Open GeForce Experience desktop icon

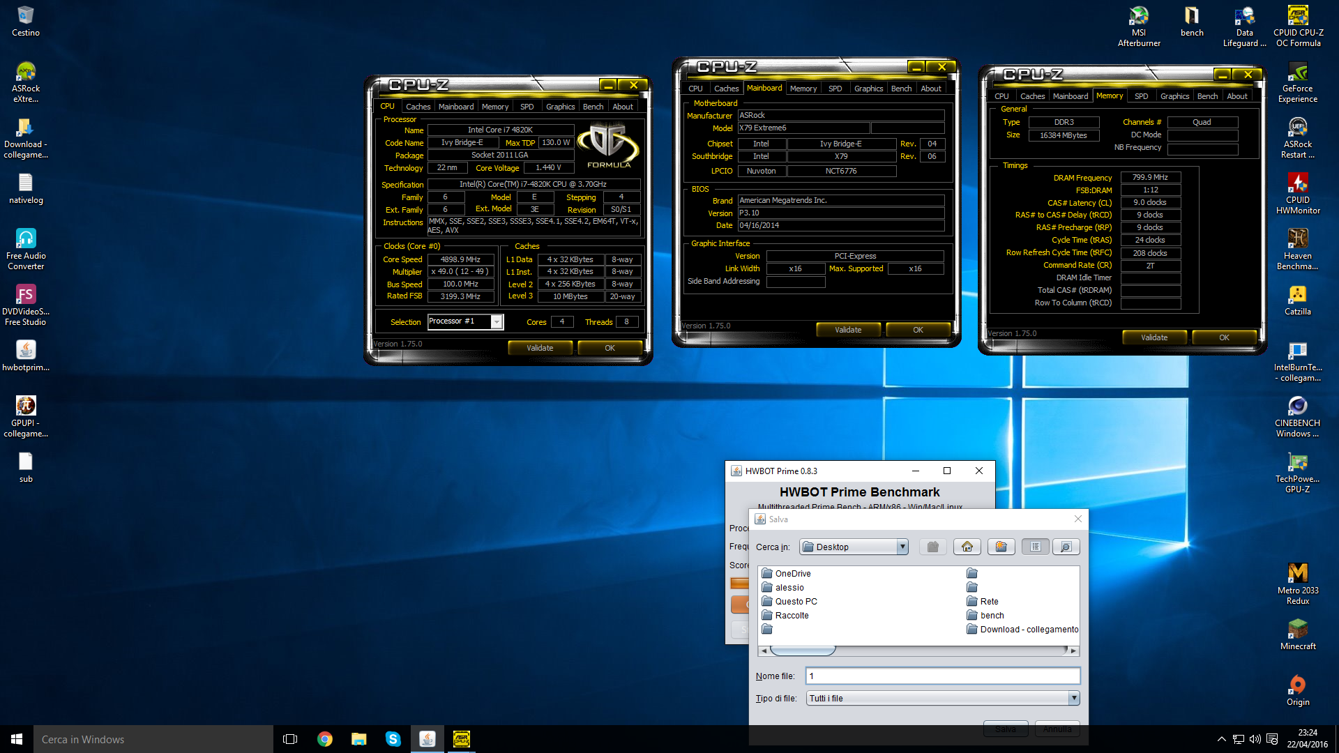(x=1298, y=82)
